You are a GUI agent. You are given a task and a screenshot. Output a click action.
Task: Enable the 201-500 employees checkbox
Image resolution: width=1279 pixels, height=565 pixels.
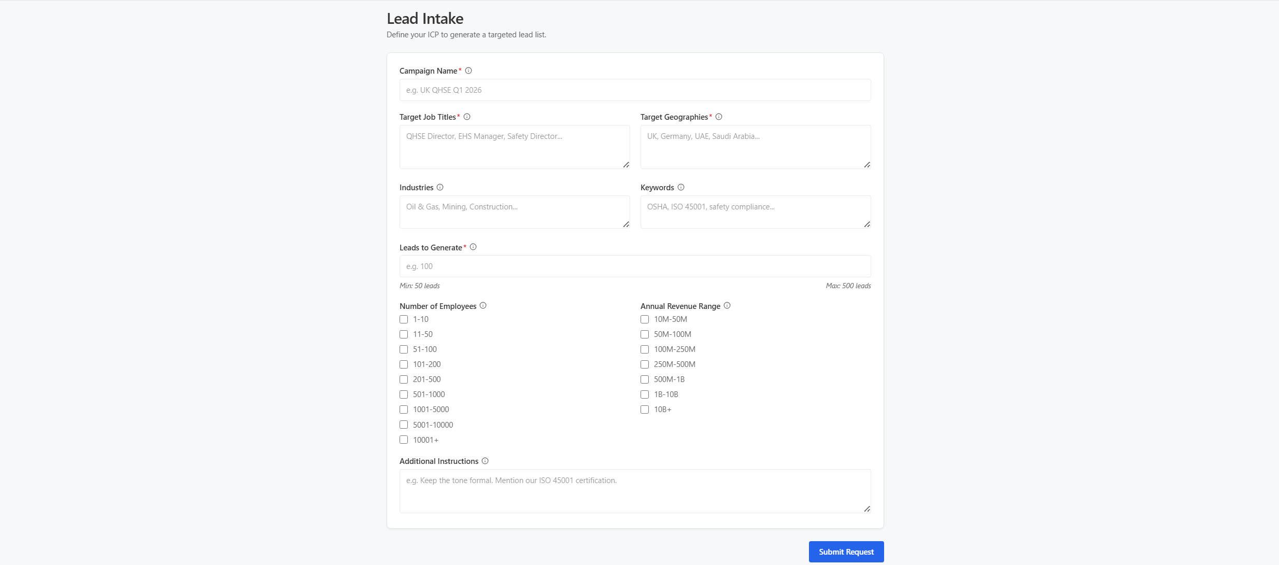tap(404, 379)
